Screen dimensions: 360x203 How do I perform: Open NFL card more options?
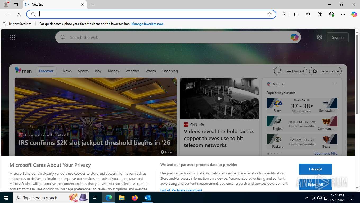tap(334, 84)
